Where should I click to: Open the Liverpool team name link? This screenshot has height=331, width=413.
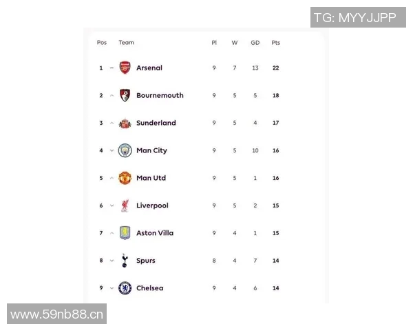tap(152, 205)
